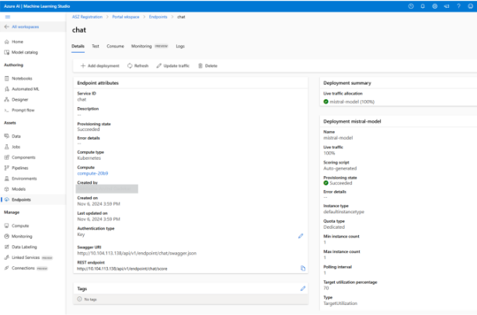This screenshot has width=477, height=315.
Task: Click the TargetUtilization type value
Action: coord(340,303)
